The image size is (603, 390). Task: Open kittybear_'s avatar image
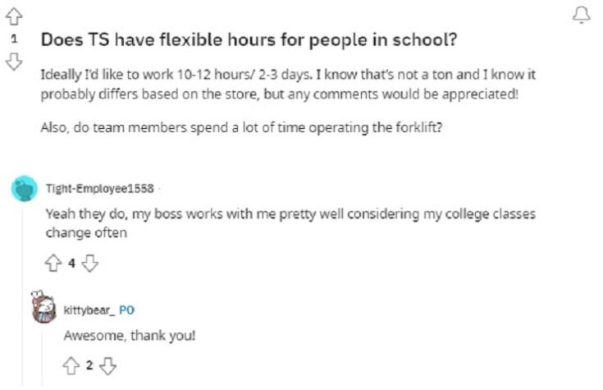click(x=43, y=307)
